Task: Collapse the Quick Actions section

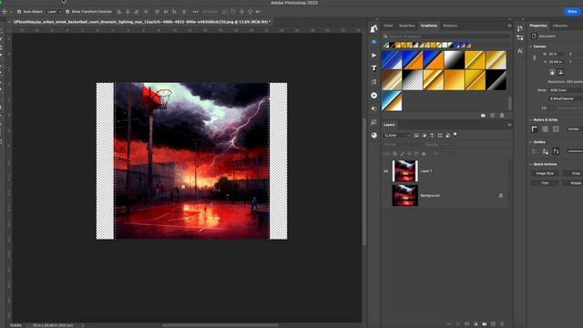Action: [530, 164]
